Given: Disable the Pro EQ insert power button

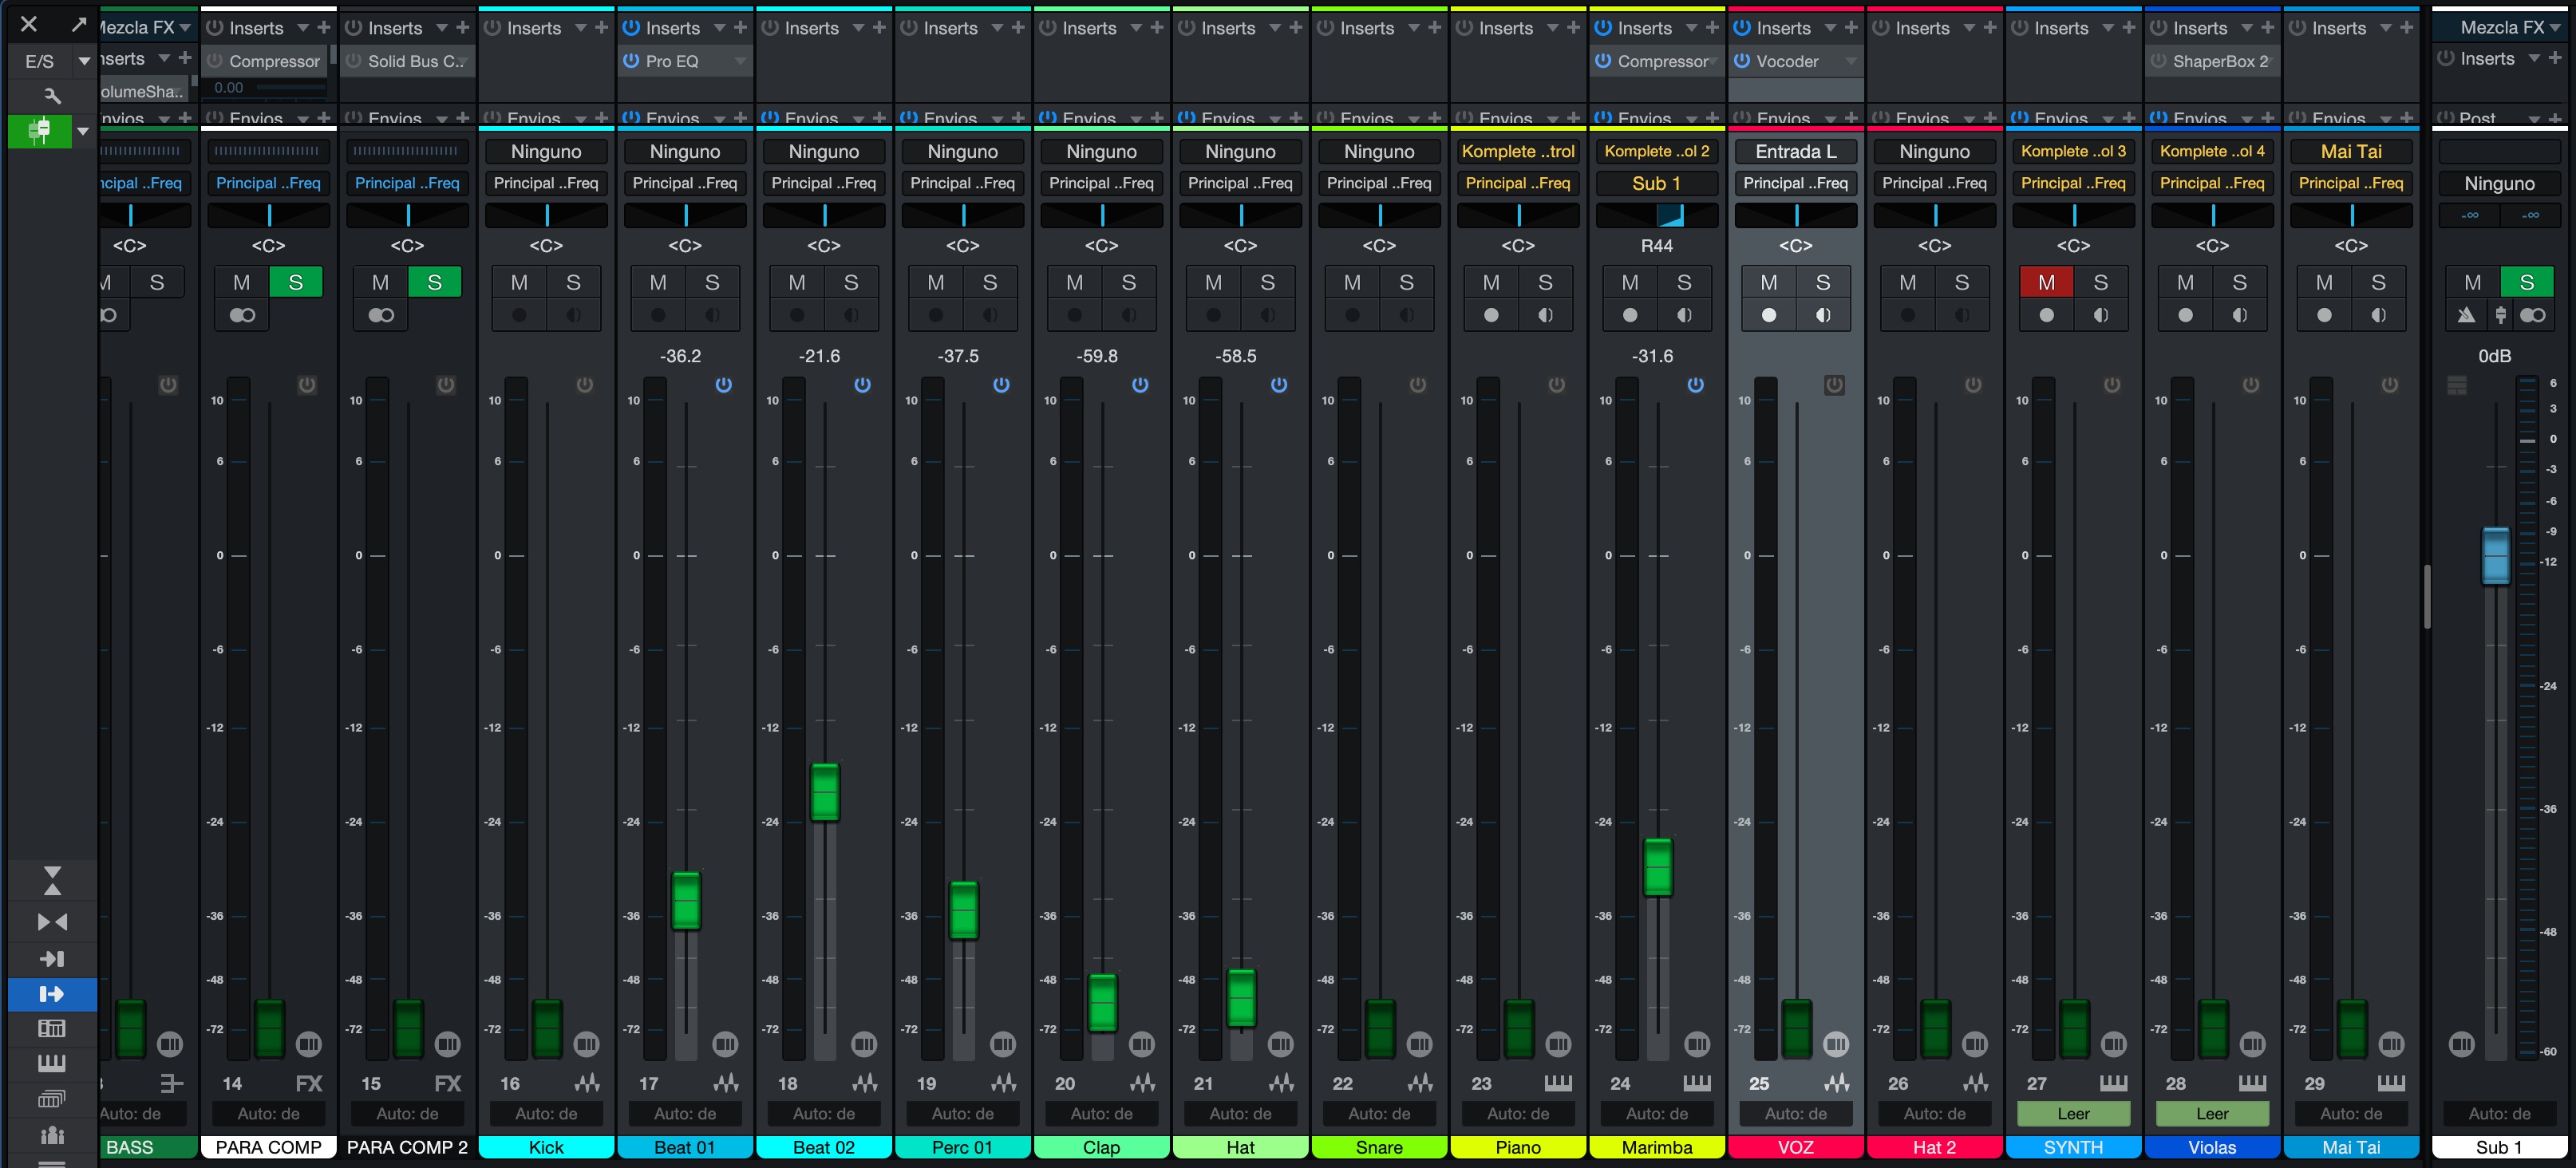Looking at the screenshot, I should [631, 61].
